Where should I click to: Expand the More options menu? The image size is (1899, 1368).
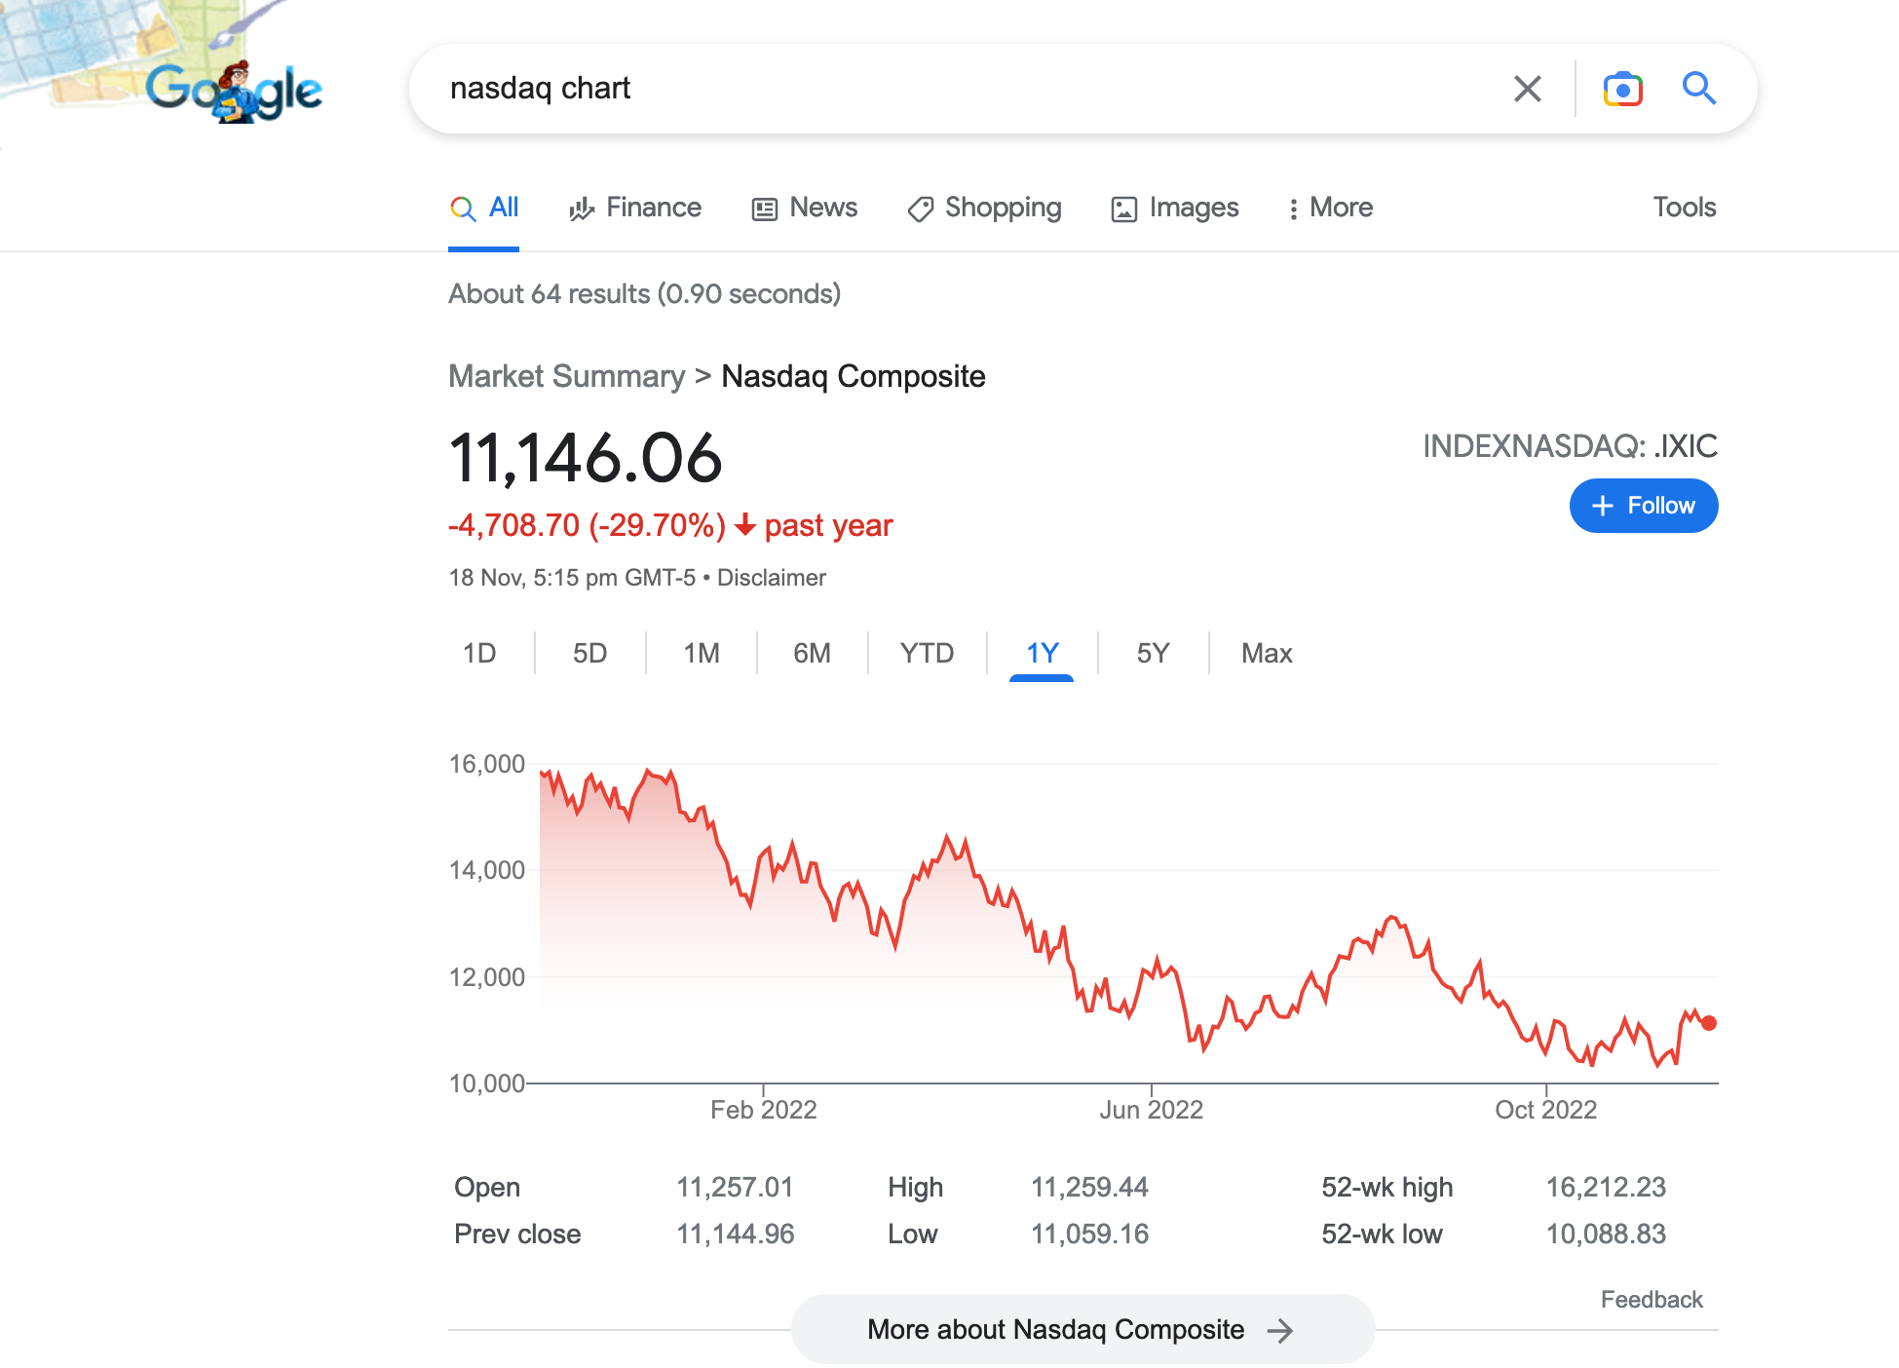coord(1330,208)
